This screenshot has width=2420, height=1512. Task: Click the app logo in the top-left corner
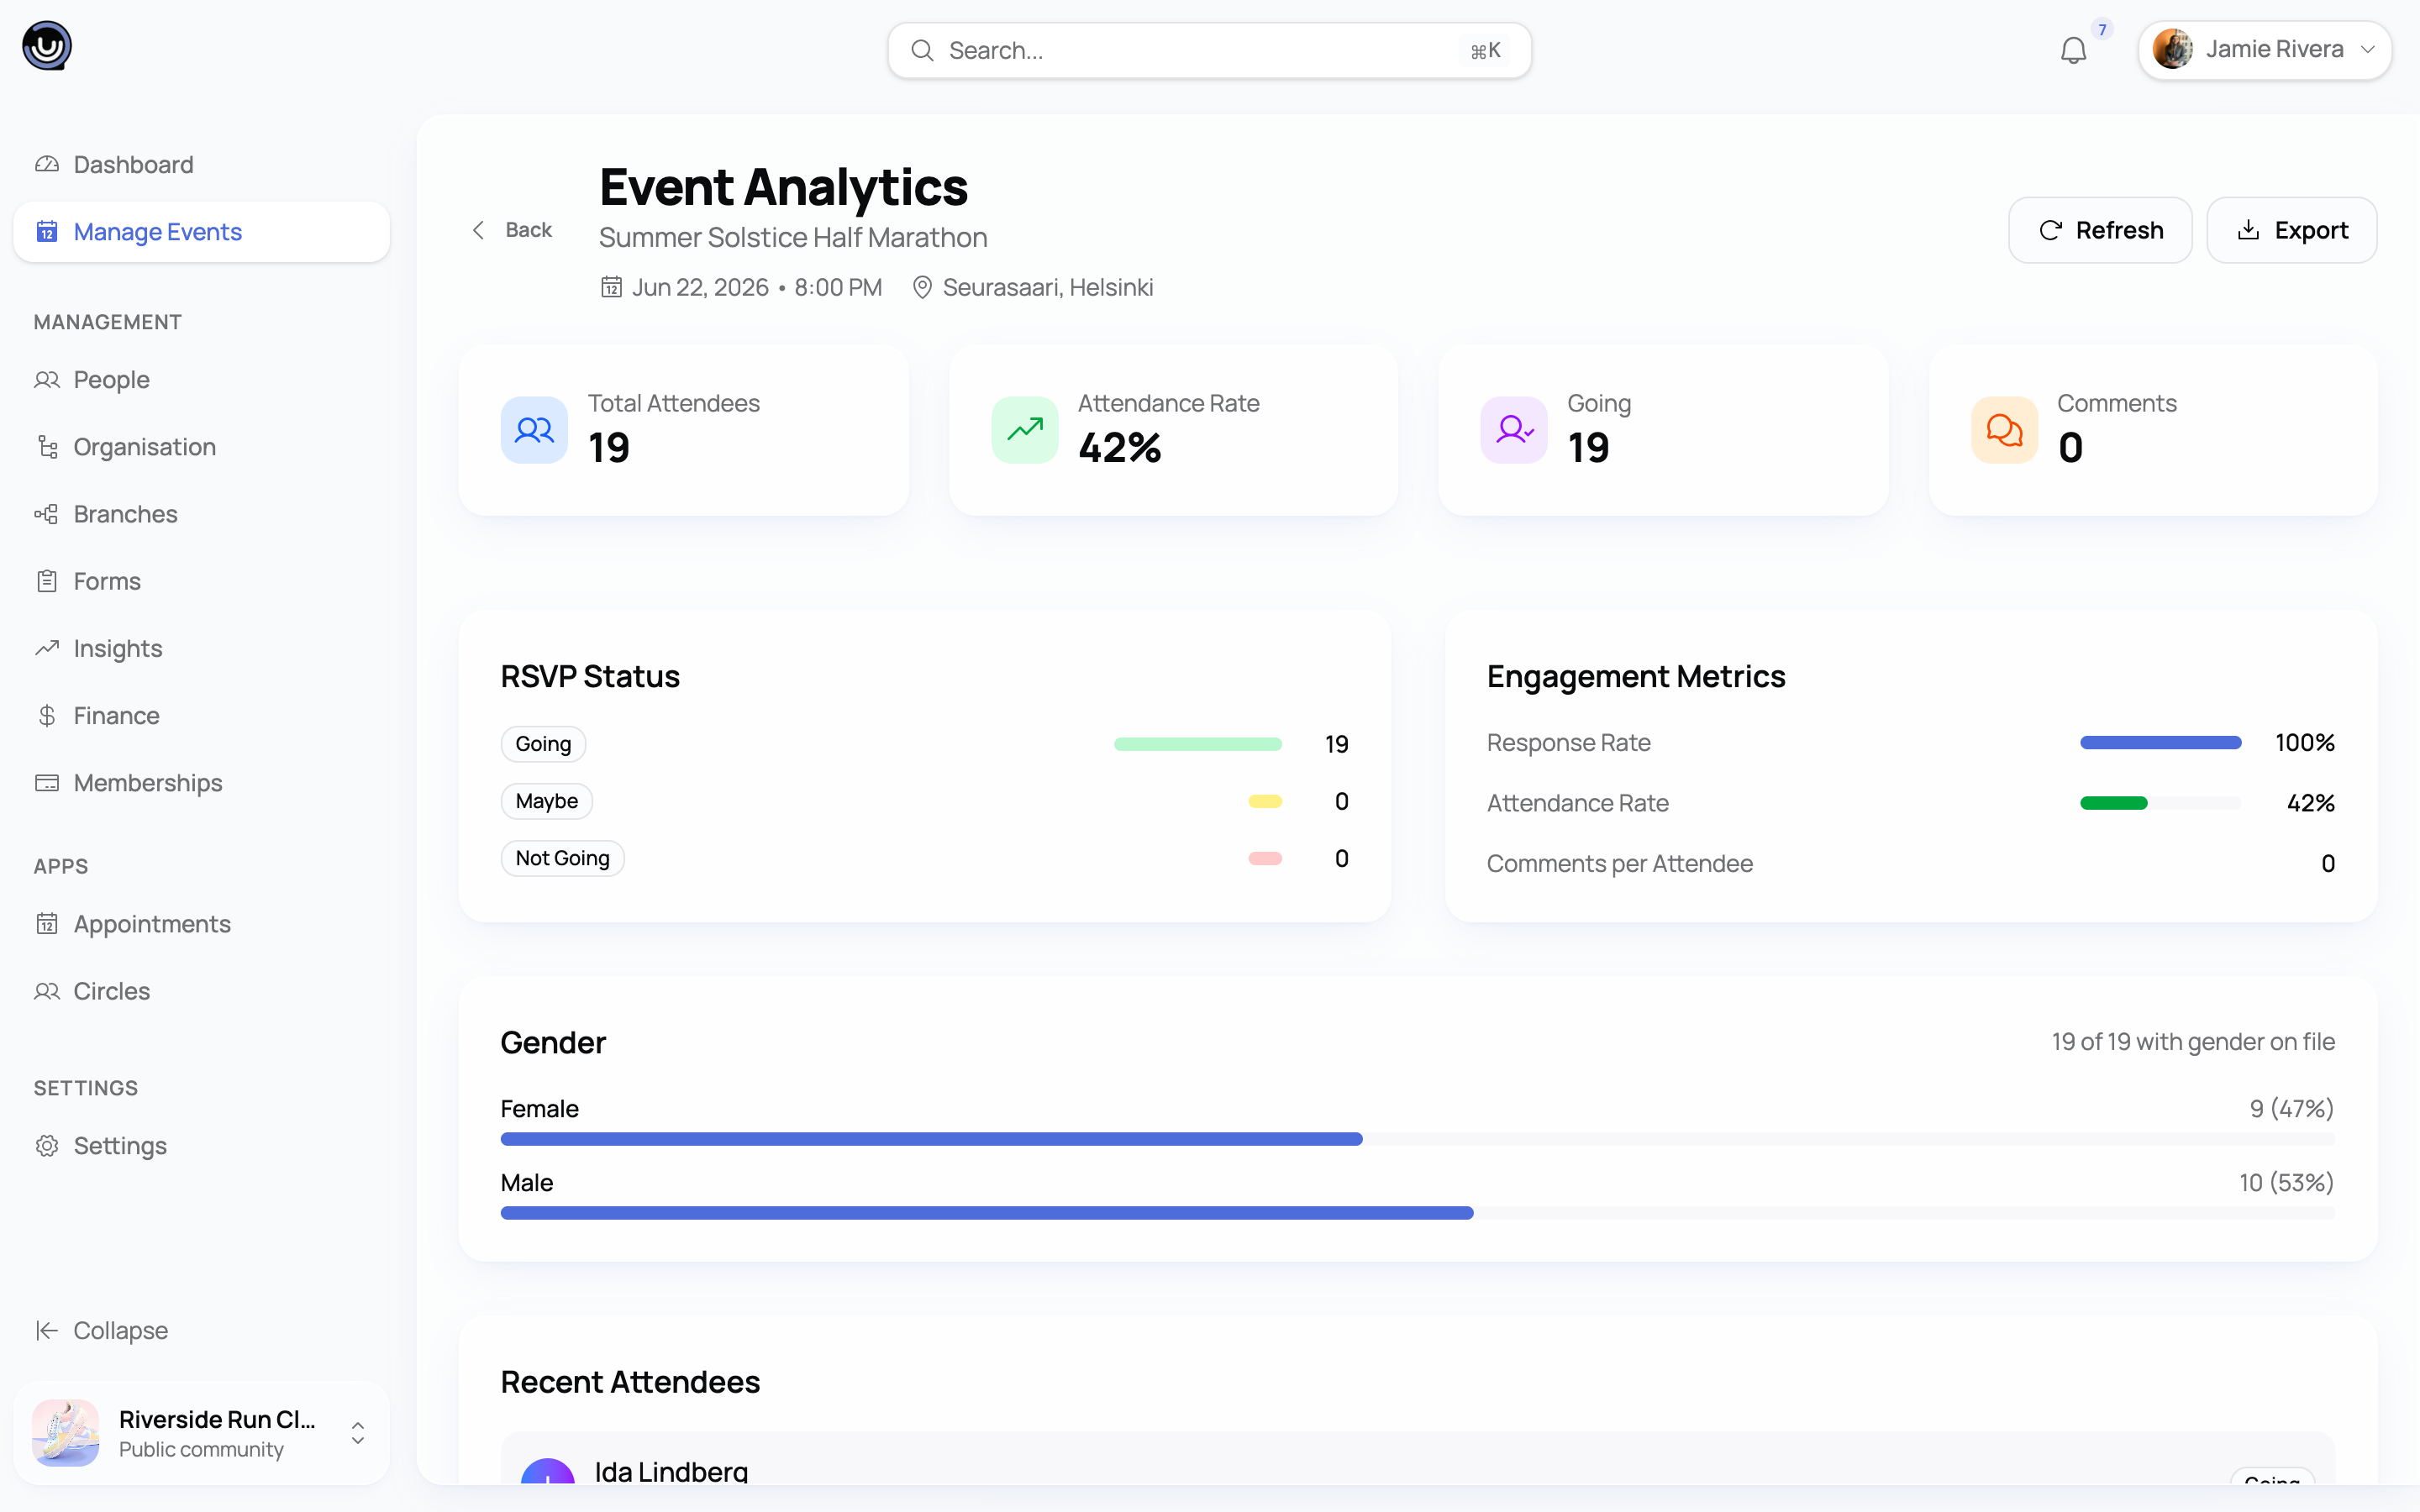47,46
